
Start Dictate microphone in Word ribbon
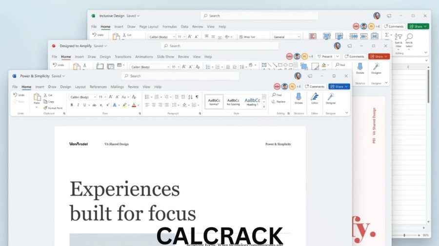click(x=299, y=96)
